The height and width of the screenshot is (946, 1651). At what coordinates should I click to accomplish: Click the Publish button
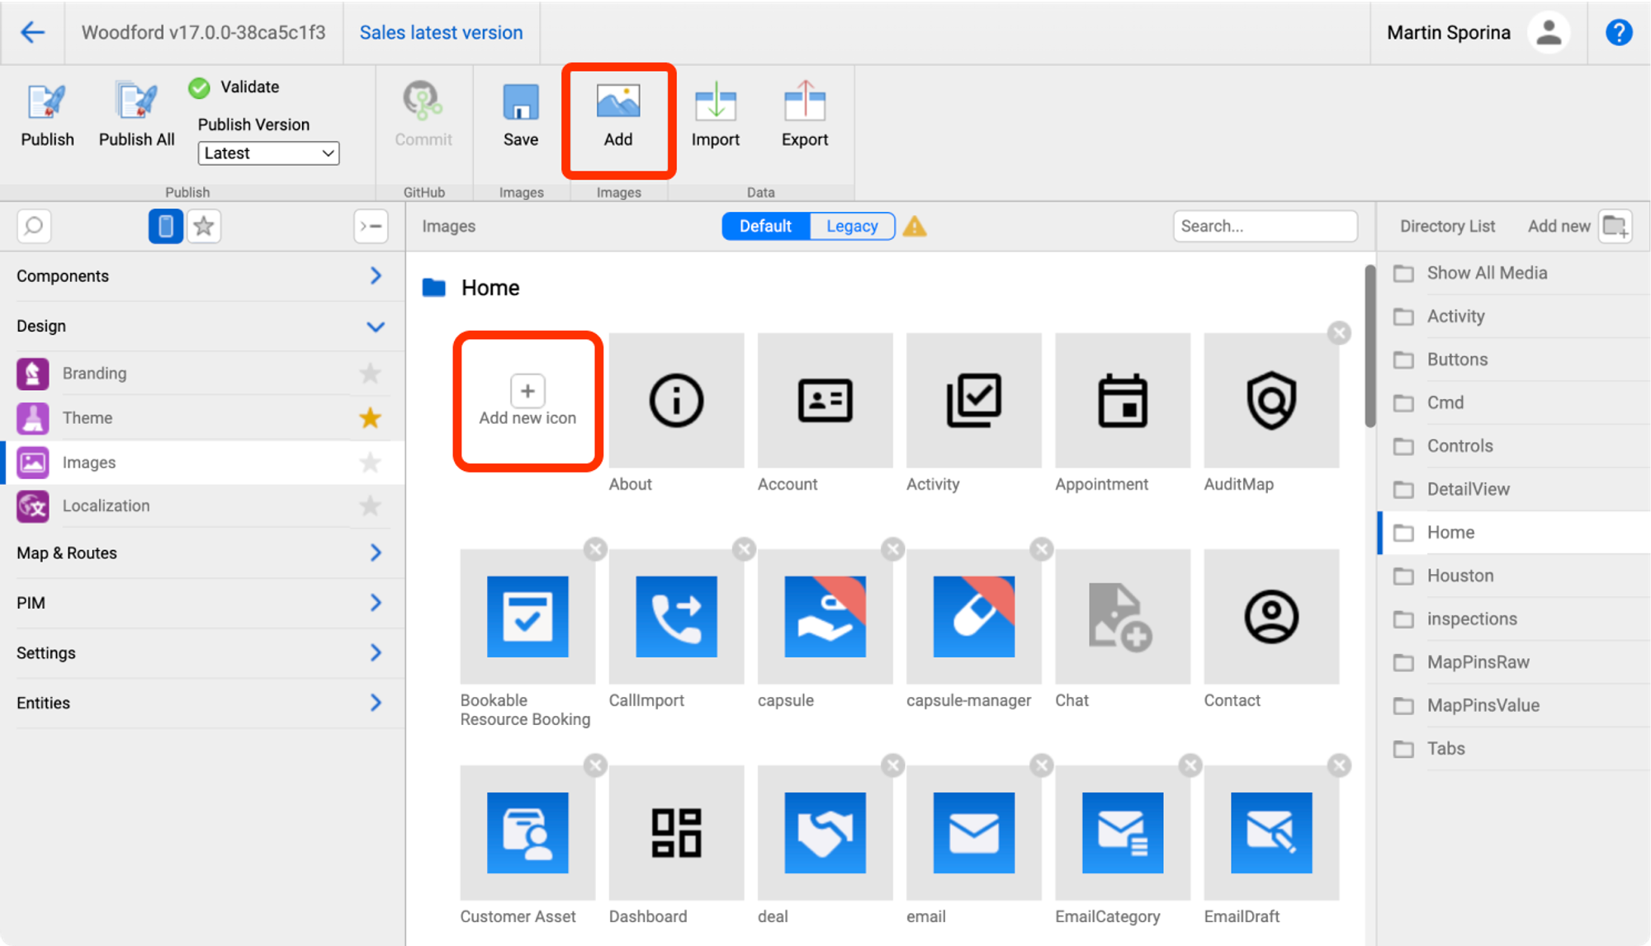click(x=46, y=112)
